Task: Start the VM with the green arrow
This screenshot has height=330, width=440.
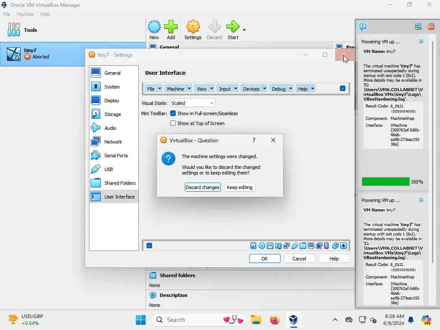Action: [233, 30]
